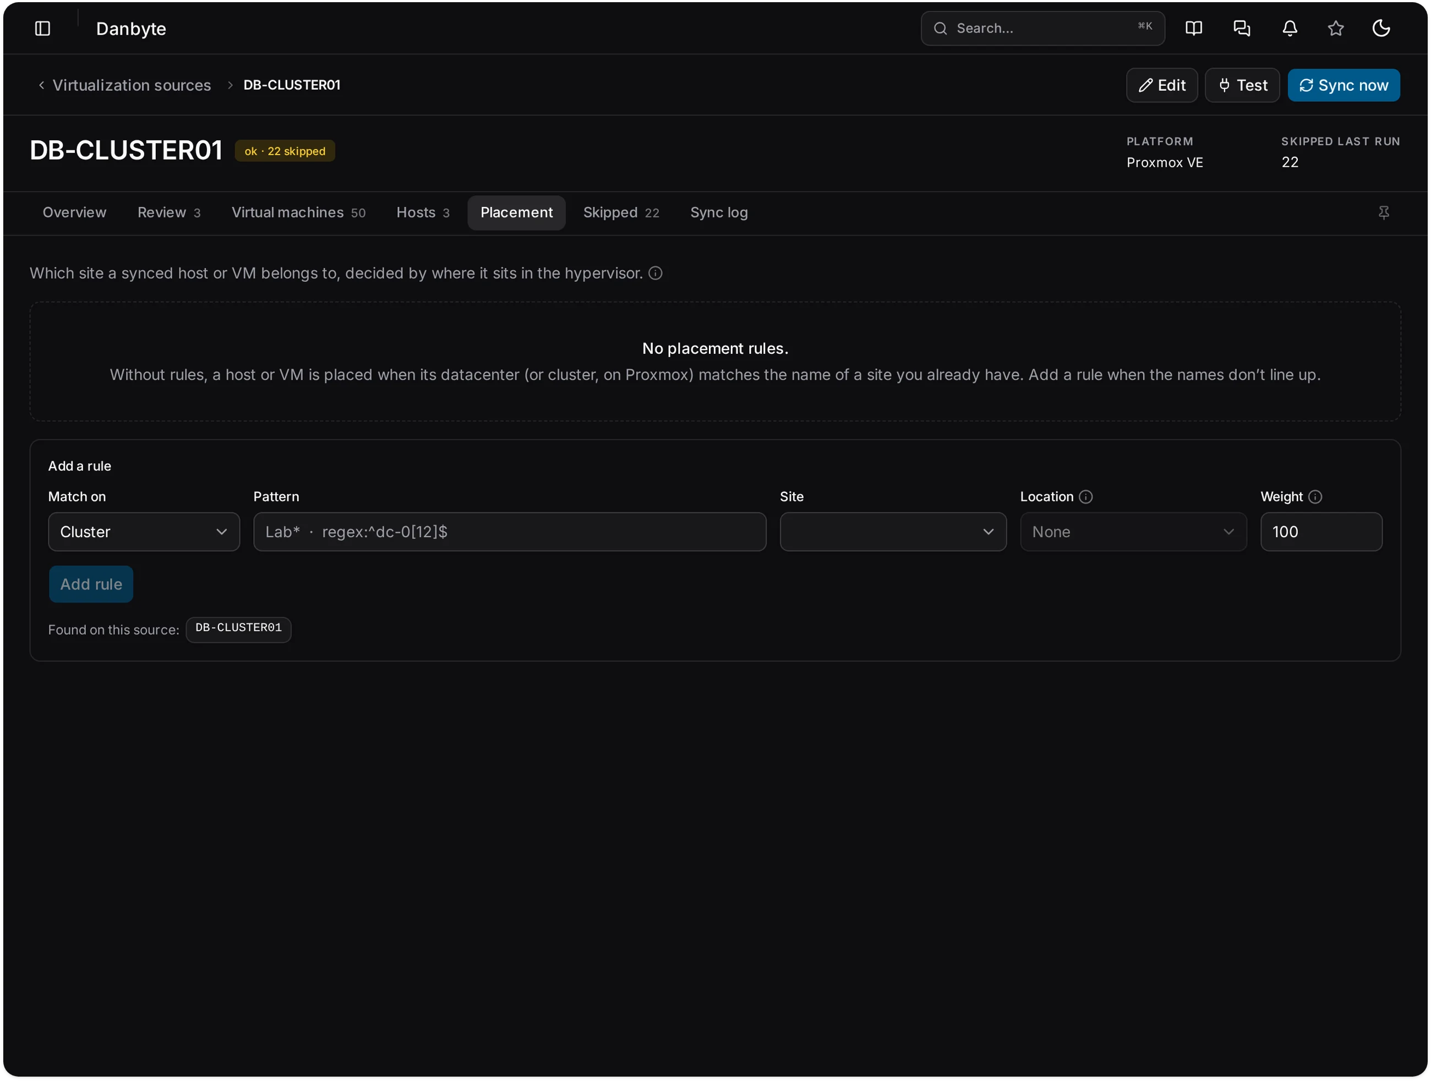Image resolution: width=1431 pixels, height=1081 pixels.
Task: Open the Site dropdown
Action: (x=893, y=532)
